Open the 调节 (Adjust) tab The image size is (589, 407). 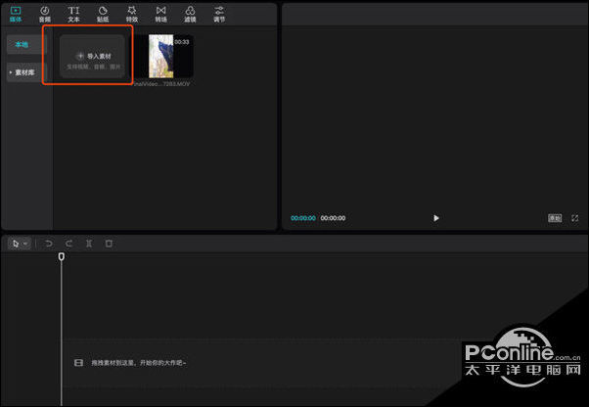[x=219, y=15]
